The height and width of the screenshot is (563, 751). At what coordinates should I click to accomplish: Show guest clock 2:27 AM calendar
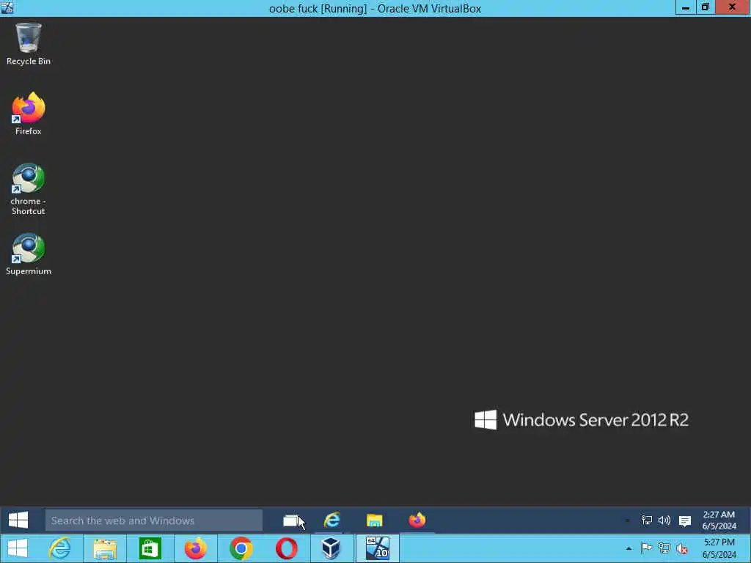tap(719, 520)
